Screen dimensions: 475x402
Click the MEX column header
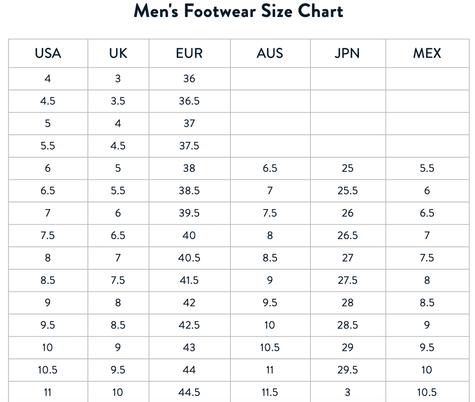coord(427,53)
